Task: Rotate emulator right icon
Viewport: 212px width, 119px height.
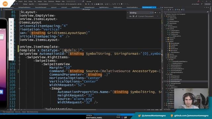Action: click(11, 36)
